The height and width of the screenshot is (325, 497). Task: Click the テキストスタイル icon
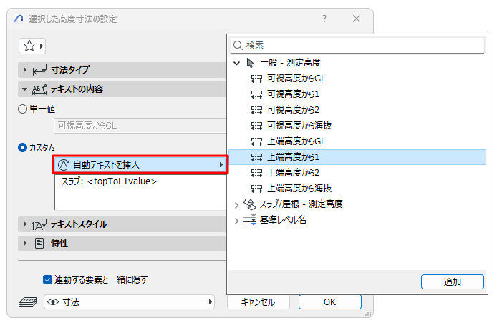click(x=39, y=224)
